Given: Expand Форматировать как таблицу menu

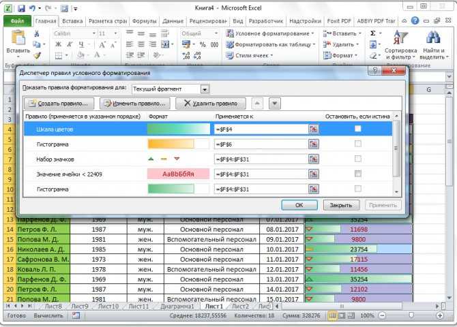Looking at the screenshot, I should [x=271, y=44].
